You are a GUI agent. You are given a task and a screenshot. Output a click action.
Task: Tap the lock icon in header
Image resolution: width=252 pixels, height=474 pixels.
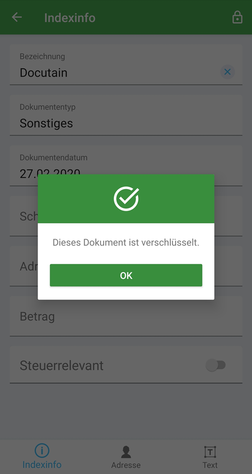click(237, 17)
